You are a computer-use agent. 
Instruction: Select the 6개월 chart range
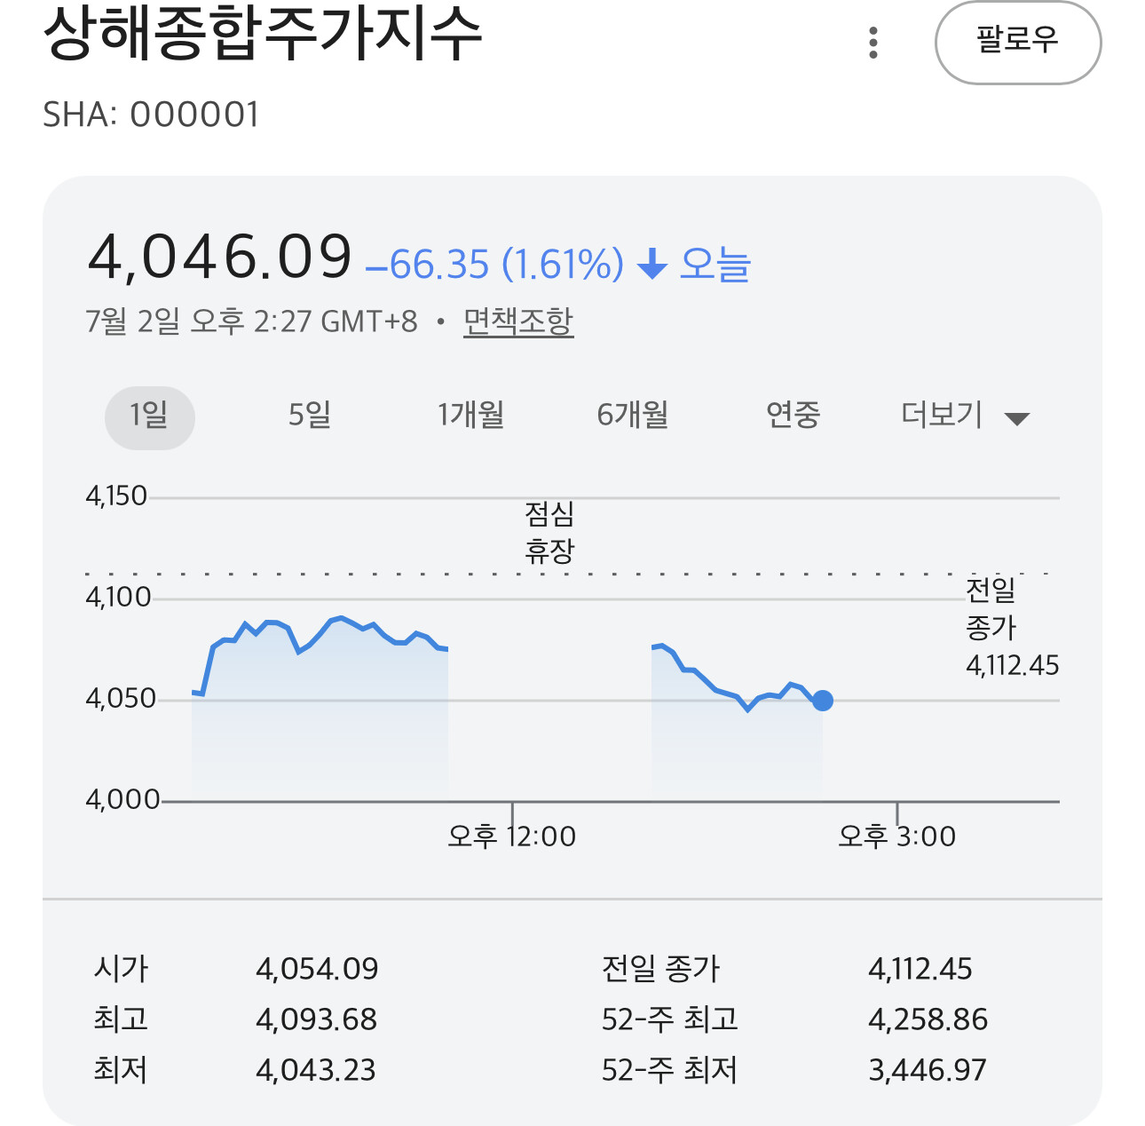(632, 415)
